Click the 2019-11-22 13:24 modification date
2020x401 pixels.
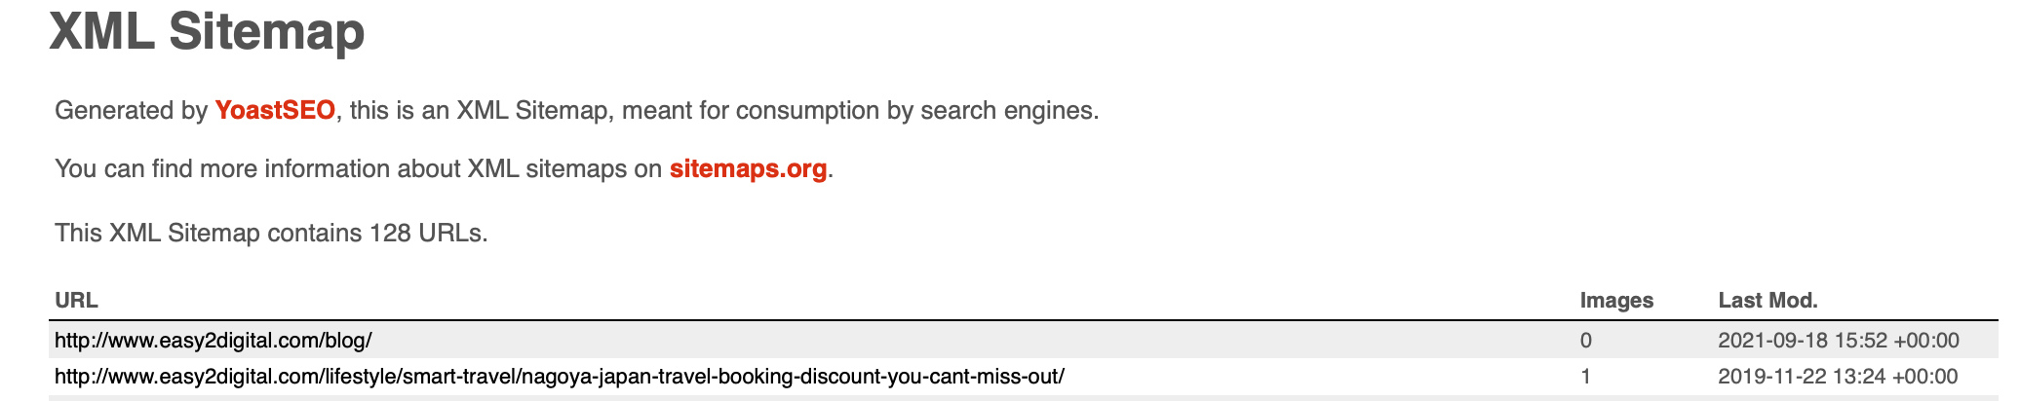(1838, 377)
